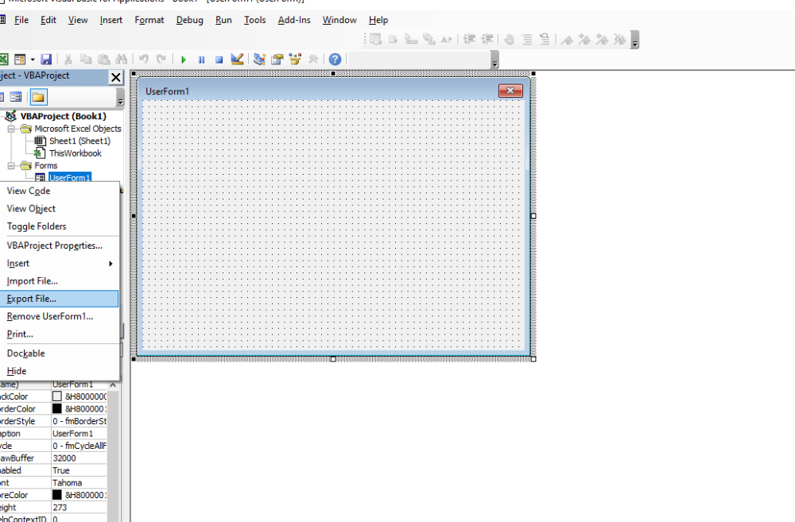This screenshot has width=795, height=522.
Task: Open the Object Browser icon
Action: tap(295, 60)
